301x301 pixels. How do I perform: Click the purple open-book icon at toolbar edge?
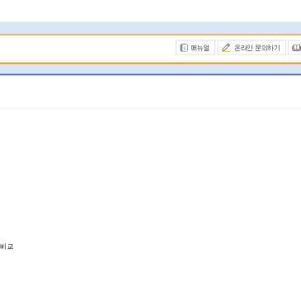[x=296, y=48]
